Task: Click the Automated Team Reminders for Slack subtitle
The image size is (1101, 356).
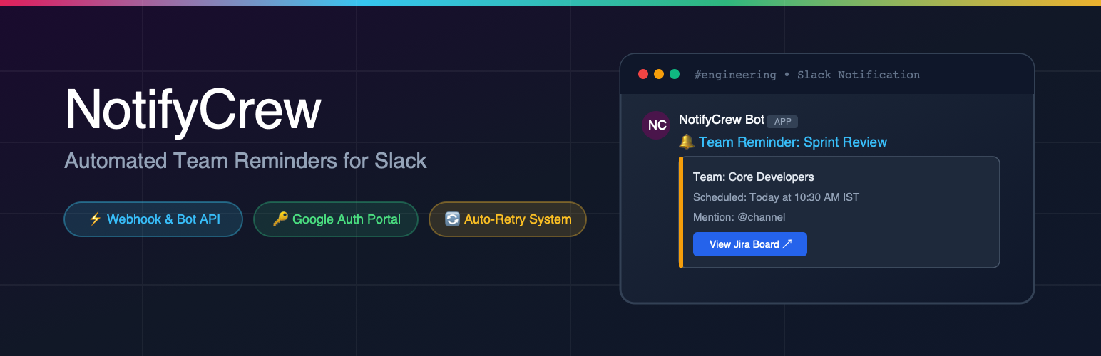Action: pyautogui.click(x=245, y=161)
